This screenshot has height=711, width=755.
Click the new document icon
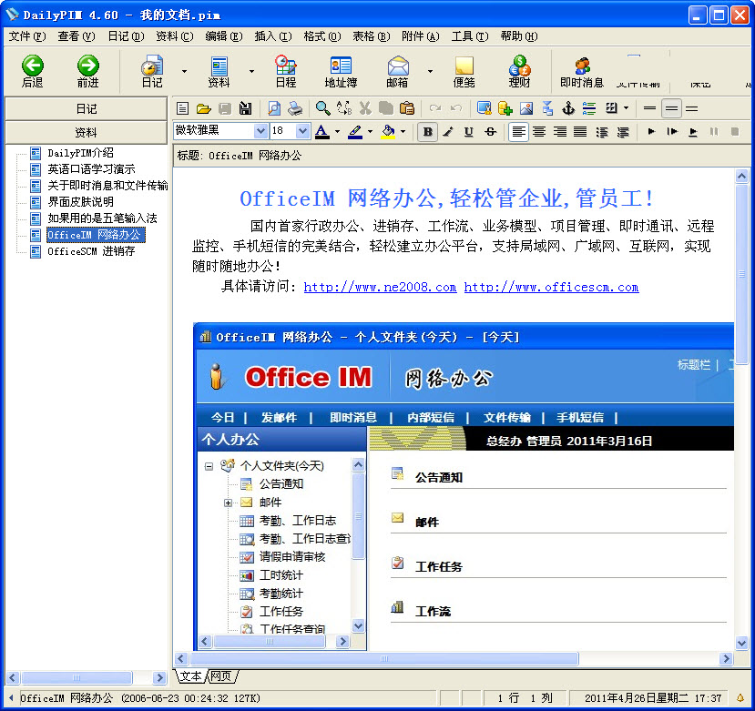click(x=182, y=109)
